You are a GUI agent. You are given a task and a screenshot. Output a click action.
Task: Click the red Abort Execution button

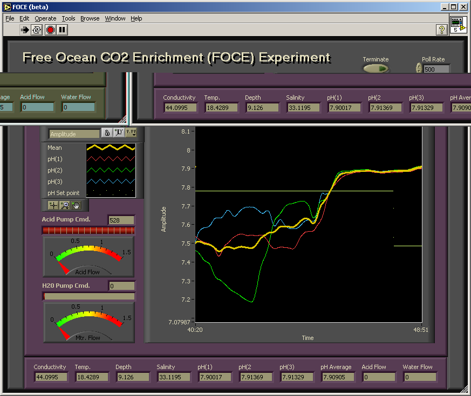tap(50, 30)
